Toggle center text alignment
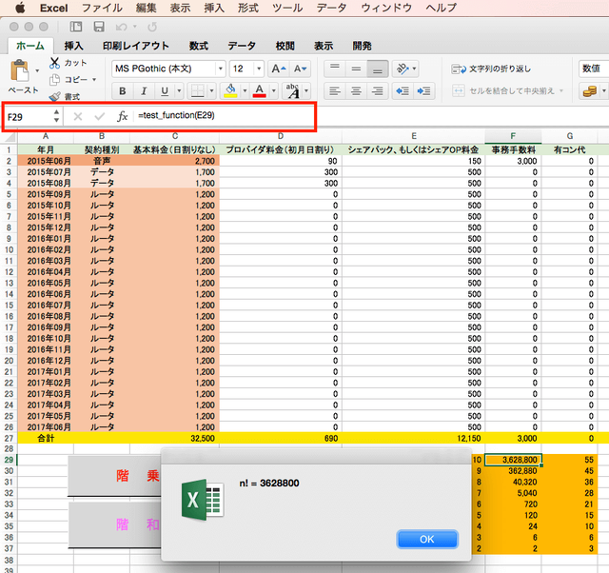The image size is (609, 573). [356, 91]
